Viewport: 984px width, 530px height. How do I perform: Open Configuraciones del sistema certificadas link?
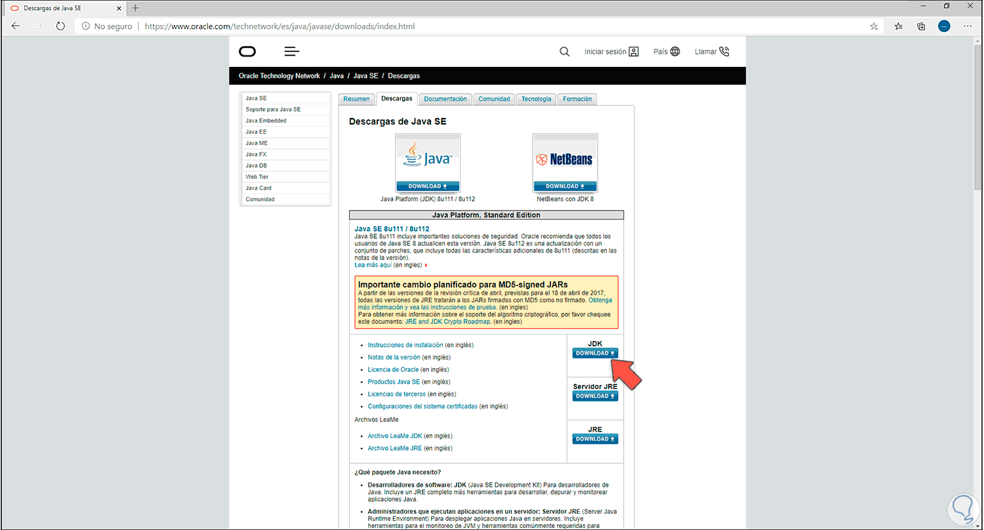click(x=422, y=407)
